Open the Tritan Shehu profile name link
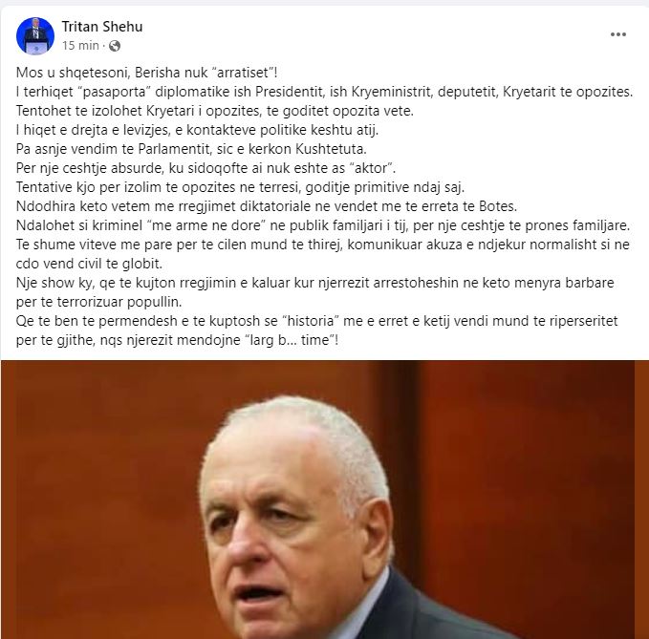The image size is (649, 639). point(102,27)
